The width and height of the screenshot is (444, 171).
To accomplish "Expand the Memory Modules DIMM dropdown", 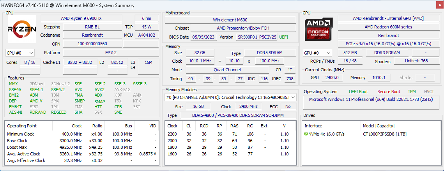I will pyautogui.click(x=231, y=97).
